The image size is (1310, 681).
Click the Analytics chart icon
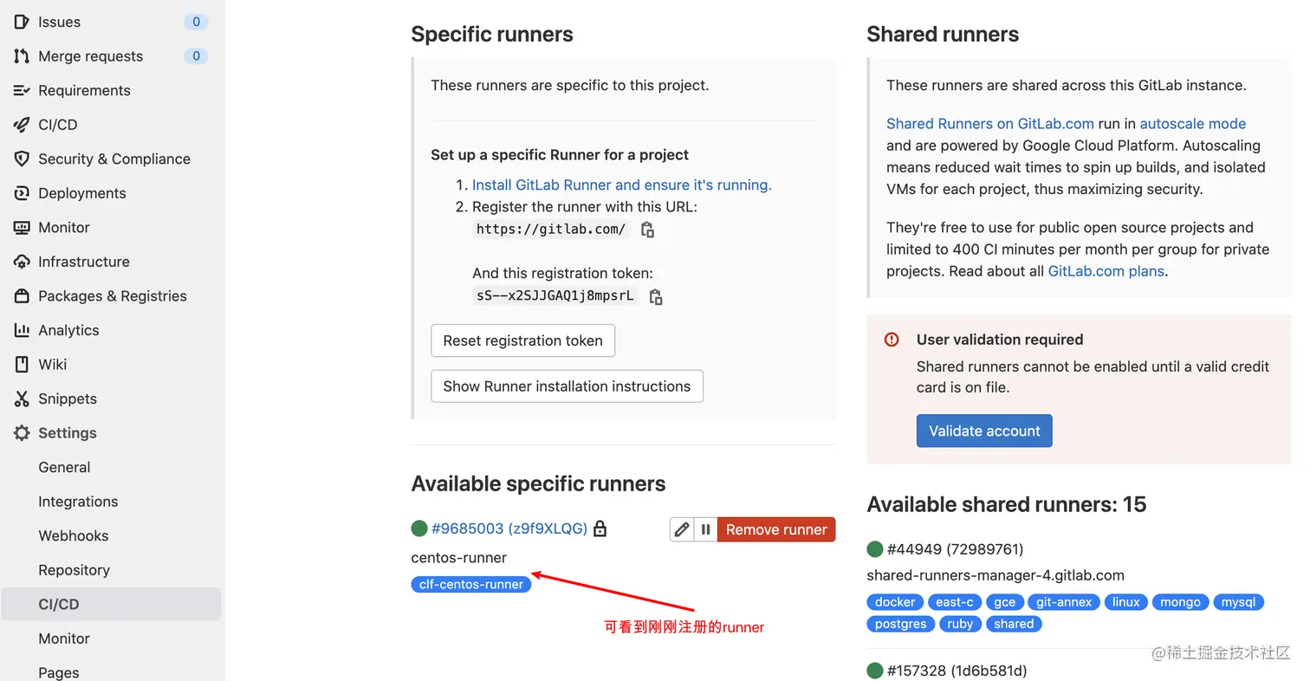coord(22,330)
